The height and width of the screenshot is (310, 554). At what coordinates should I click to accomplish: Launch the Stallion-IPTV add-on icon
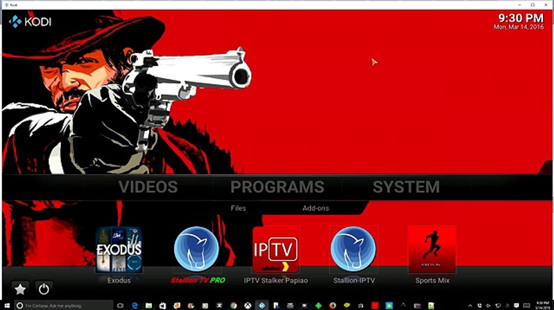[353, 249]
